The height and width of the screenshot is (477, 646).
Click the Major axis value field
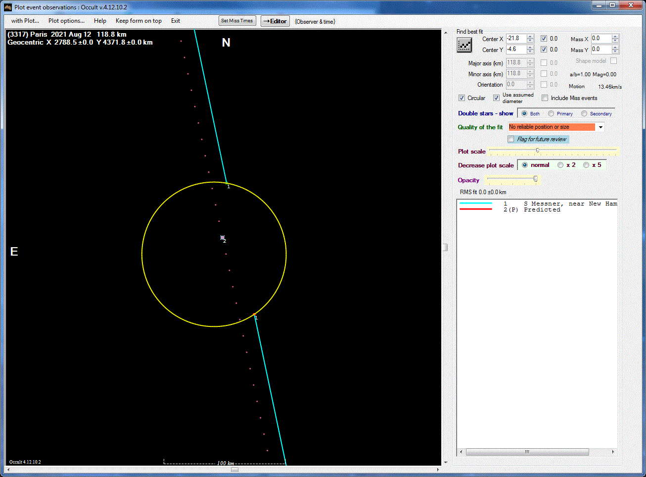pyautogui.click(x=516, y=63)
